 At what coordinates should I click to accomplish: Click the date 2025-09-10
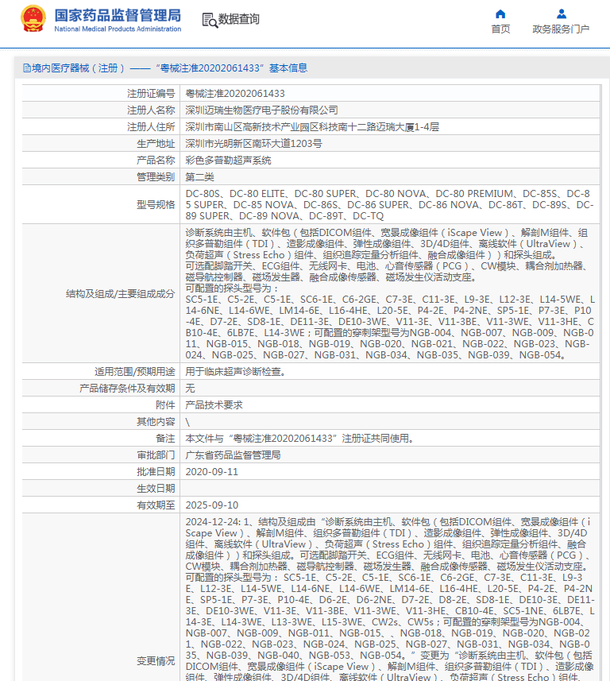point(212,505)
